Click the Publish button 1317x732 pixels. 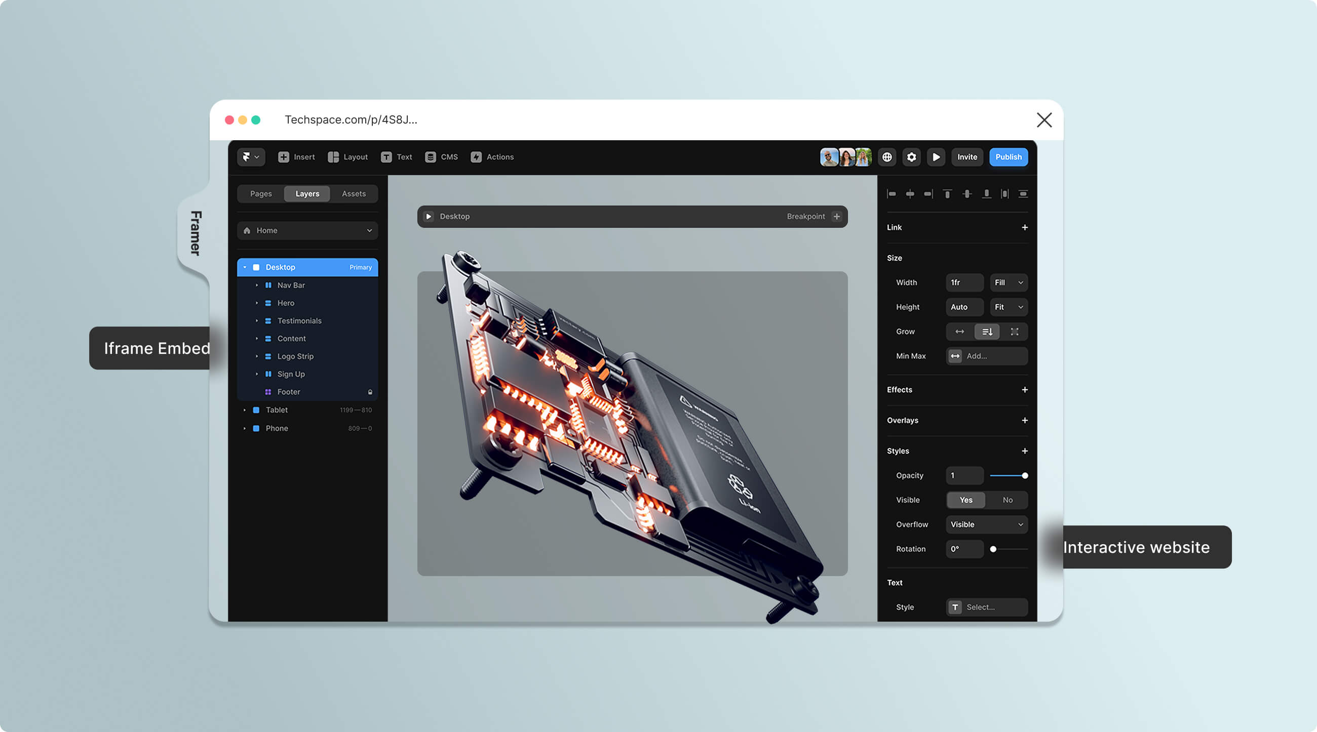pos(1008,157)
